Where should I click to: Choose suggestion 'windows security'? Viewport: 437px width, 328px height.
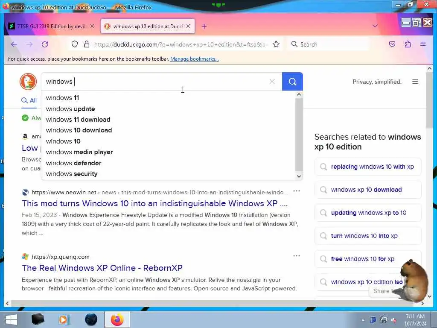click(168, 174)
